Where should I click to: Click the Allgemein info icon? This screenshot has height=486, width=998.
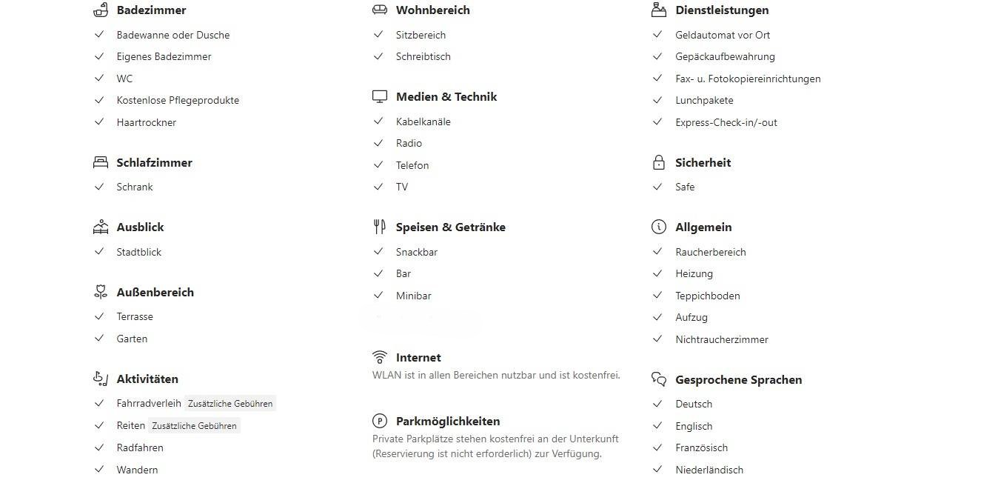pos(659,227)
